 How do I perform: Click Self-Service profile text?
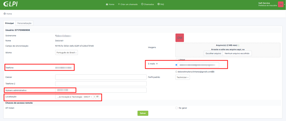(x=264, y=3)
